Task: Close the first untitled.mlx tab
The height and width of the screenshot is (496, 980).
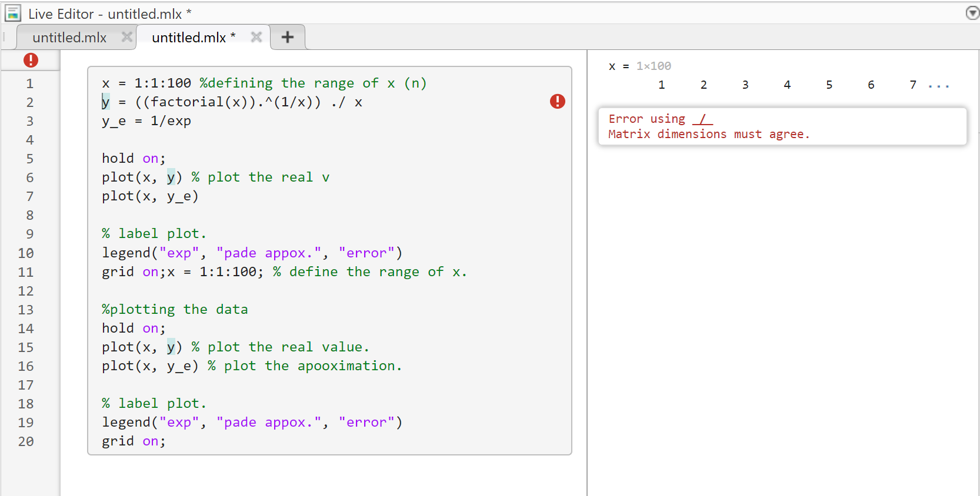Action: tap(126, 37)
